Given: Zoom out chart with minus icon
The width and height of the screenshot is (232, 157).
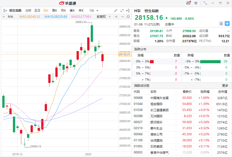Looking at the screenshot, I should pos(123,17).
